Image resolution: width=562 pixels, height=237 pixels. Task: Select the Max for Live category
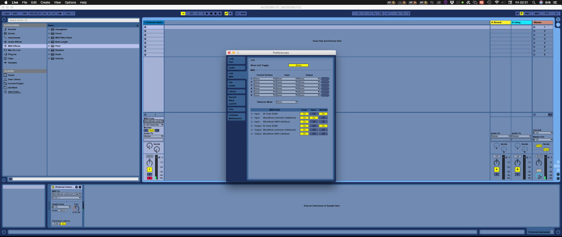pyautogui.click(x=14, y=50)
